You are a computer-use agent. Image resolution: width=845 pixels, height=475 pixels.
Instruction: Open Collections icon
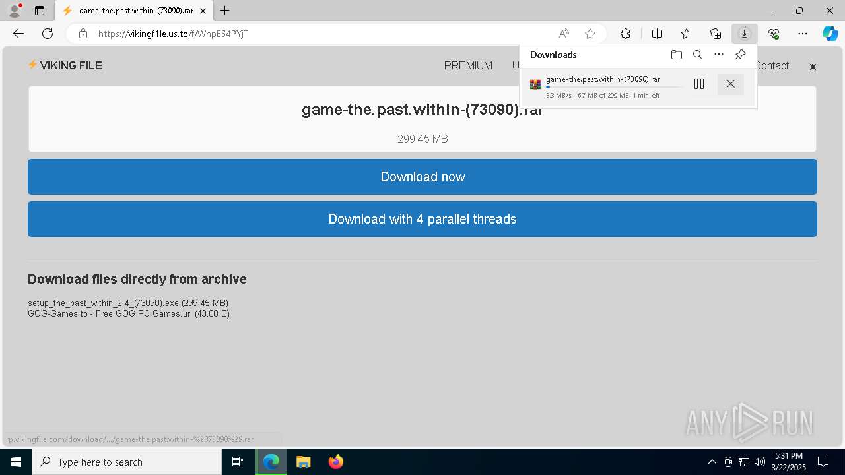[x=716, y=34]
